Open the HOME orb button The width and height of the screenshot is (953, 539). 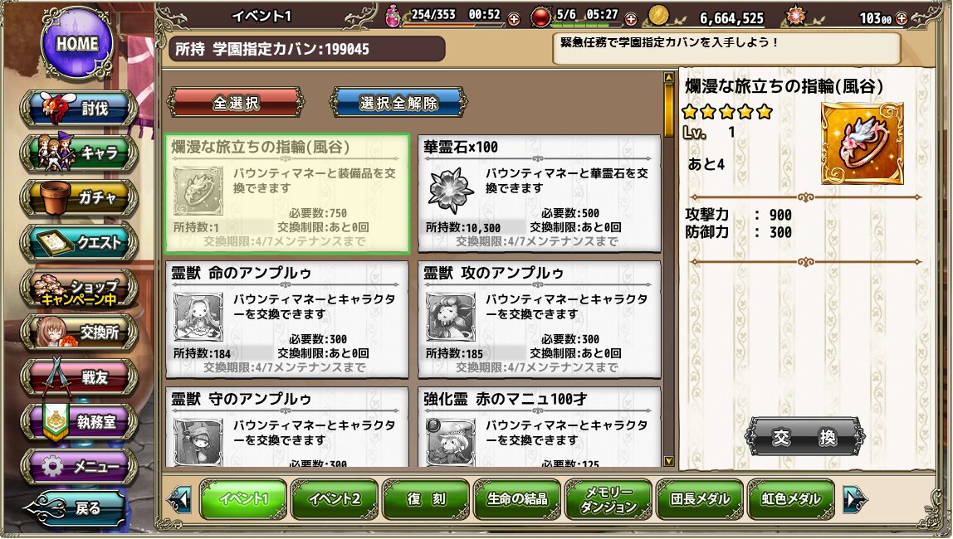coord(77,44)
